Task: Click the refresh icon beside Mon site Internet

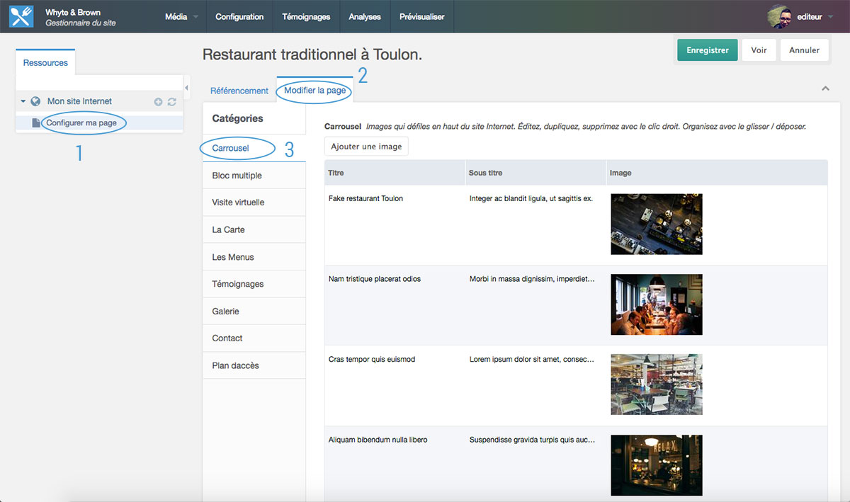Action: (171, 102)
